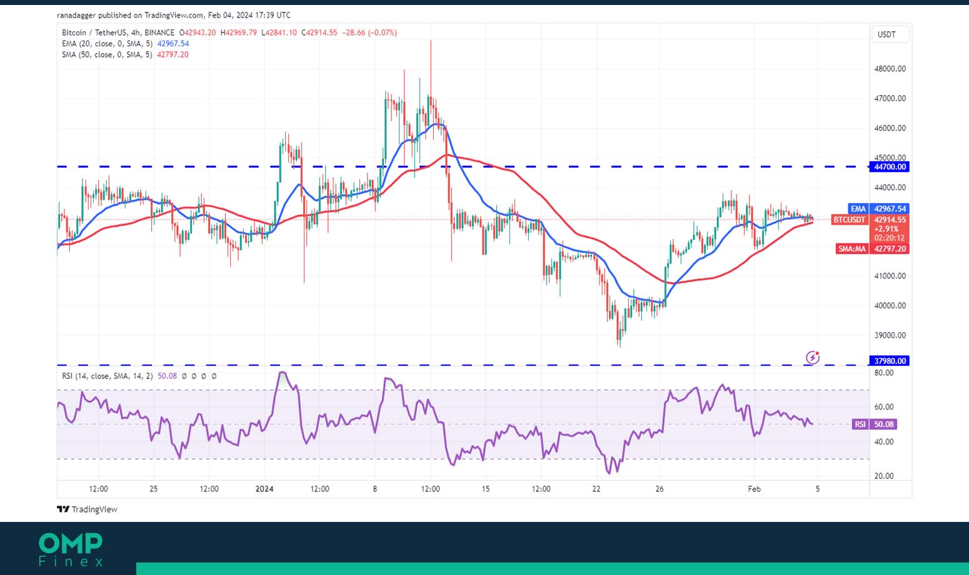Select the SMA (50, close) indicator legend

[x=107, y=54]
